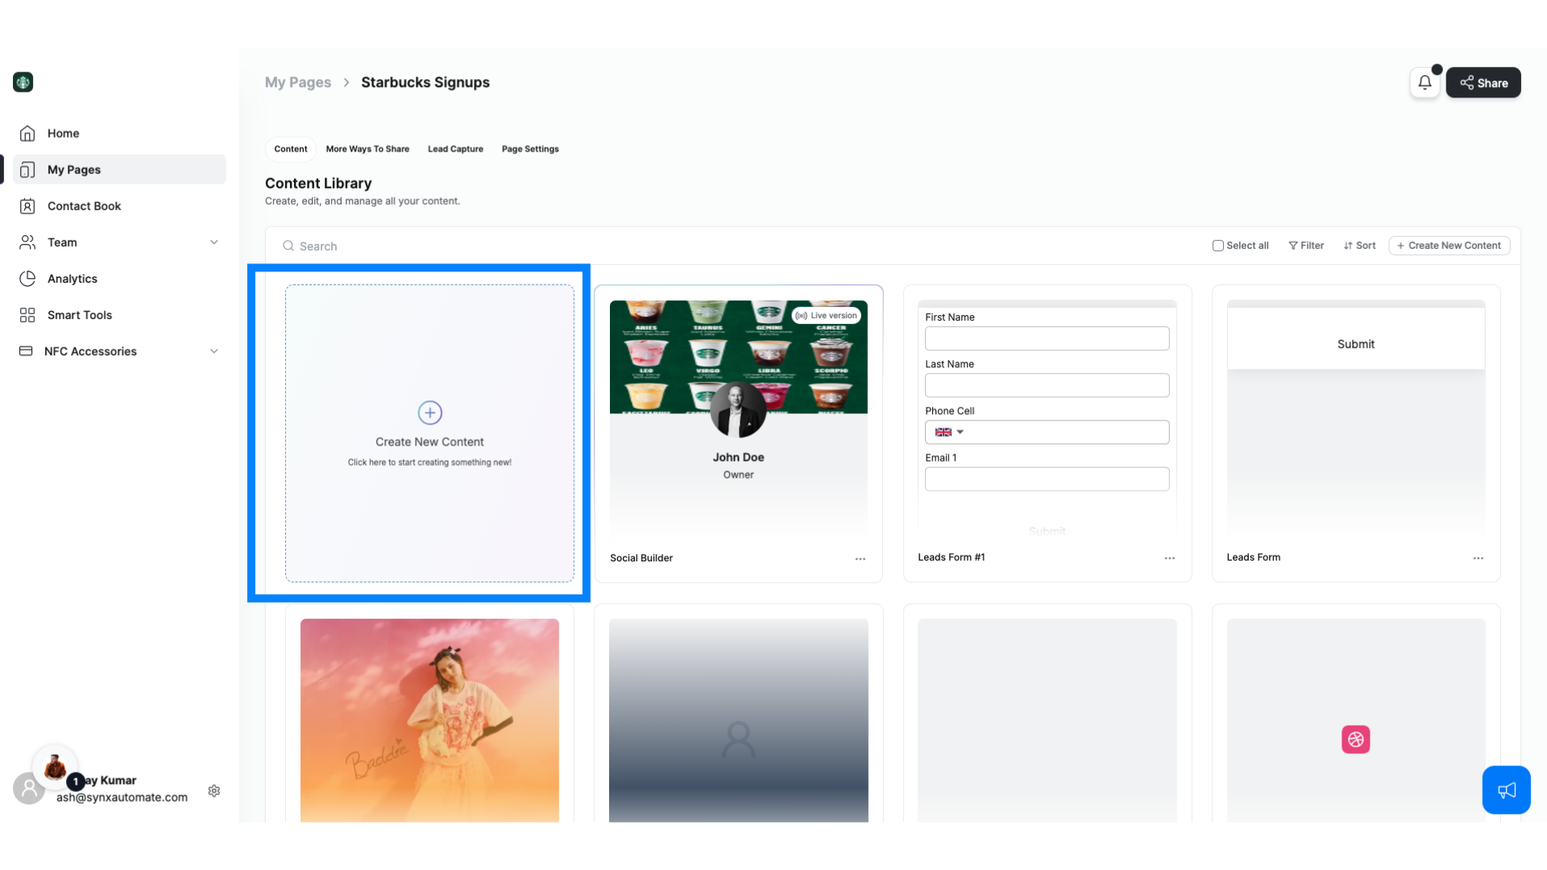The width and height of the screenshot is (1547, 870).
Task: Open the phone country flag dropdown
Action: click(x=949, y=433)
